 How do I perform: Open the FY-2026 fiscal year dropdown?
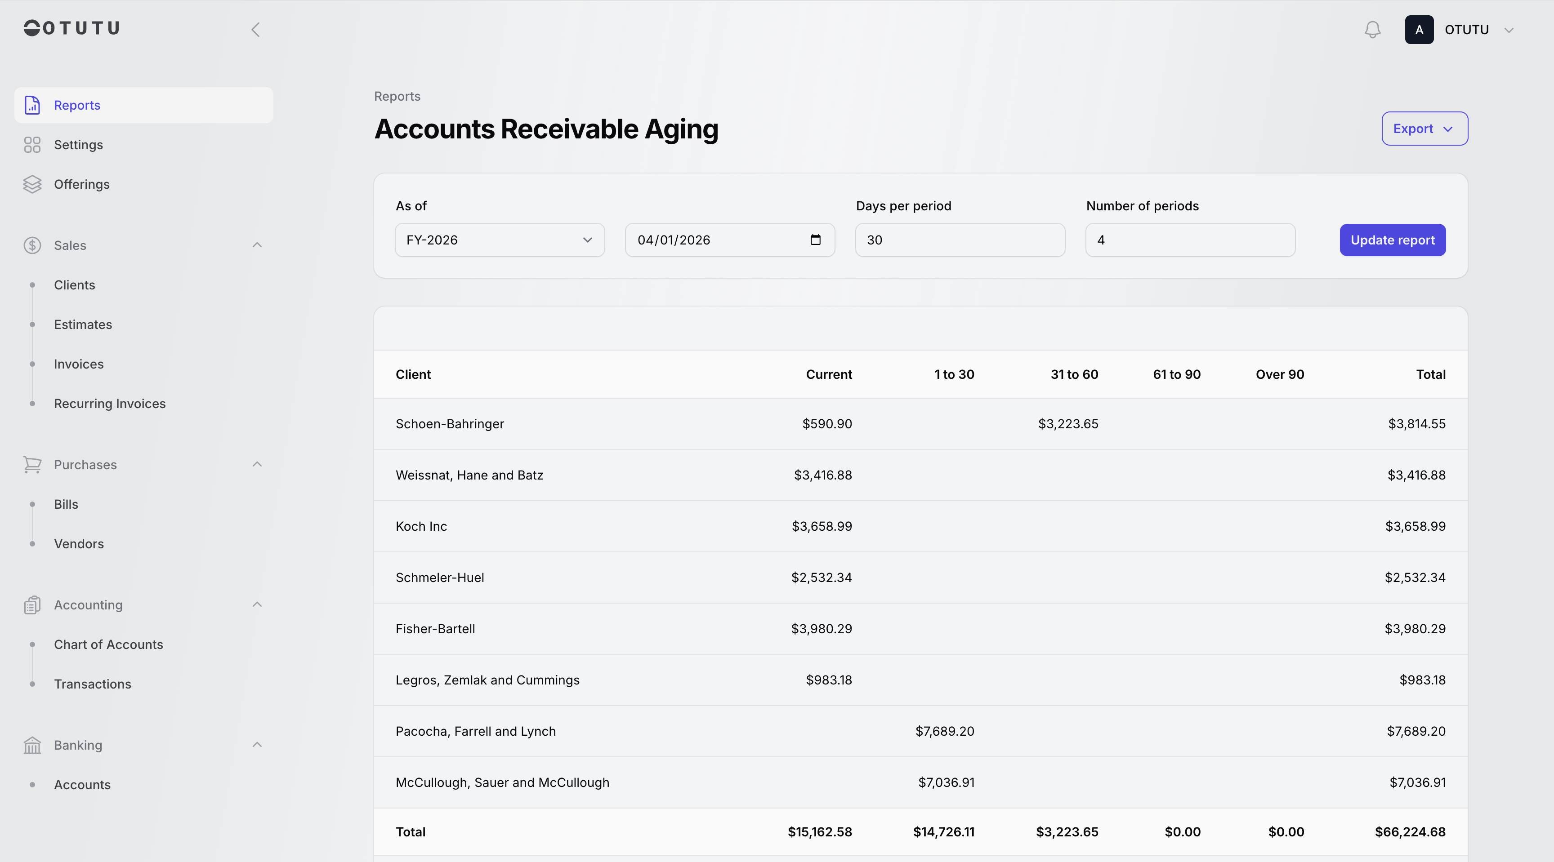pyautogui.click(x=500, y=240)
